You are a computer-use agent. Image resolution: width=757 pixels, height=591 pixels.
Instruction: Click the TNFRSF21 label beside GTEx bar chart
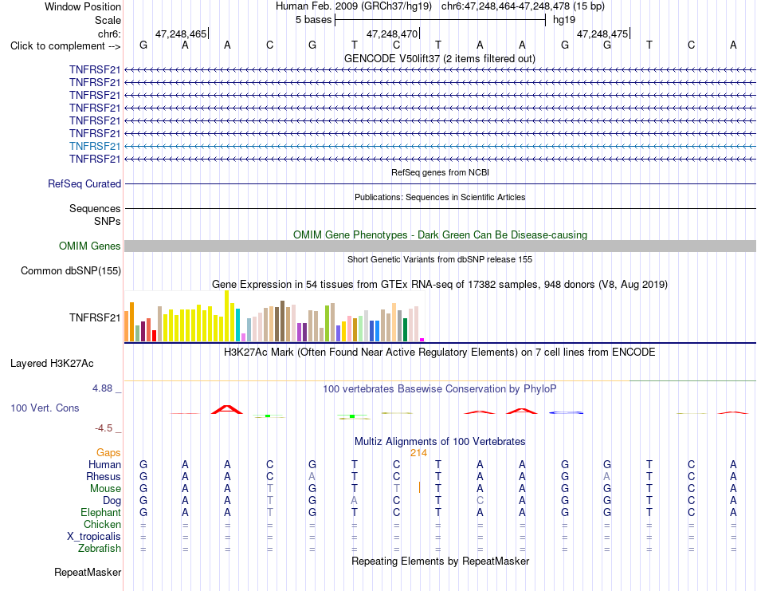[x=95, y=317]
